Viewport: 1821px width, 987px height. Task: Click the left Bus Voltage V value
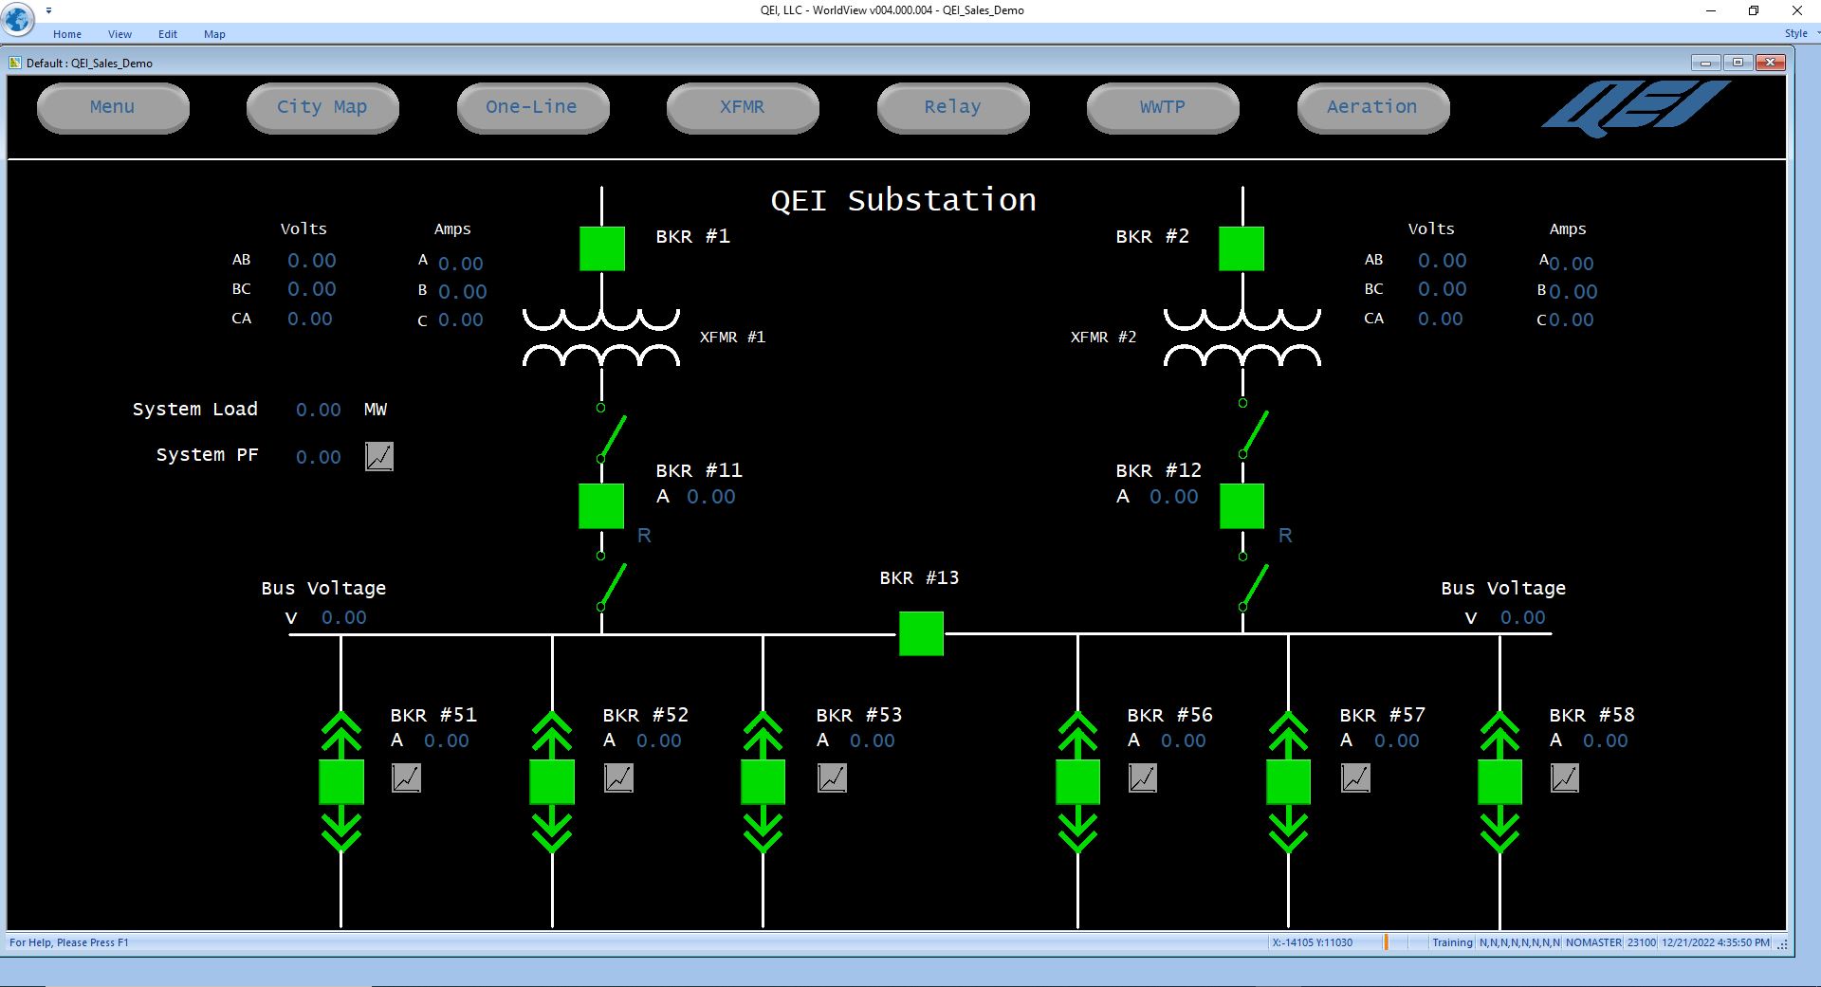coord(343,618)
